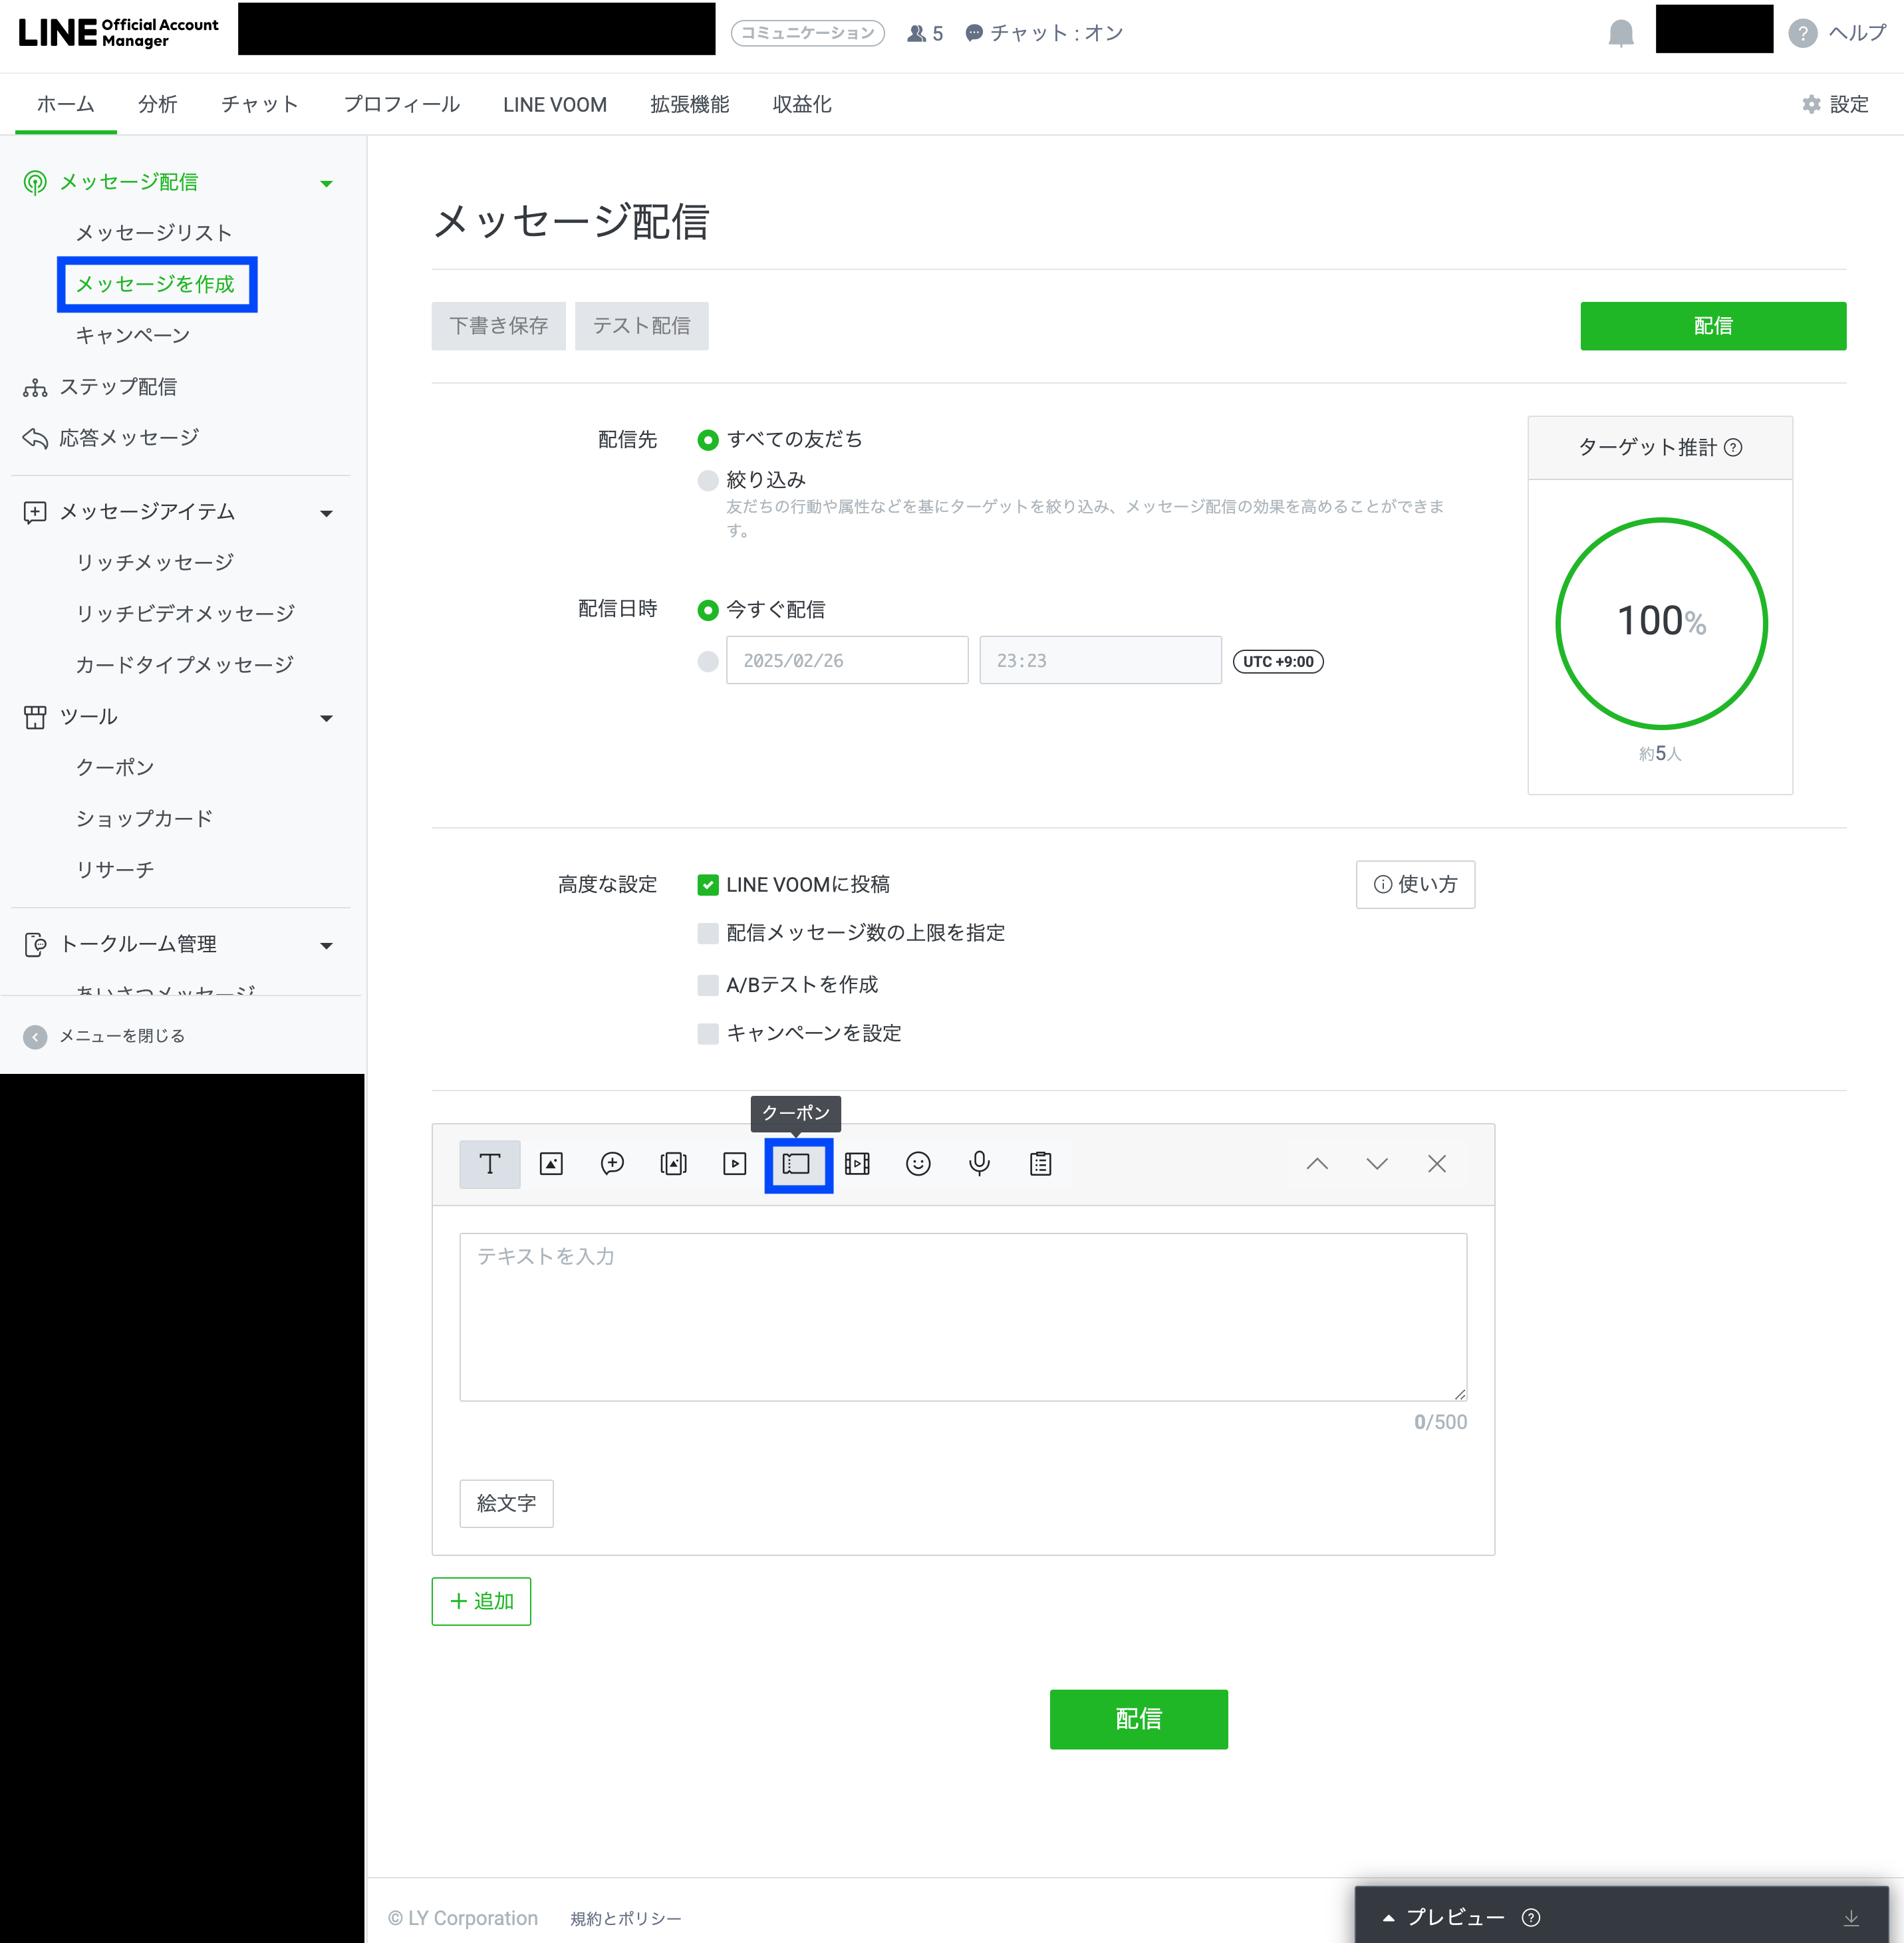The image size is (1904, 1943).
Task: Select the photo message icon
Action: 551,1164
